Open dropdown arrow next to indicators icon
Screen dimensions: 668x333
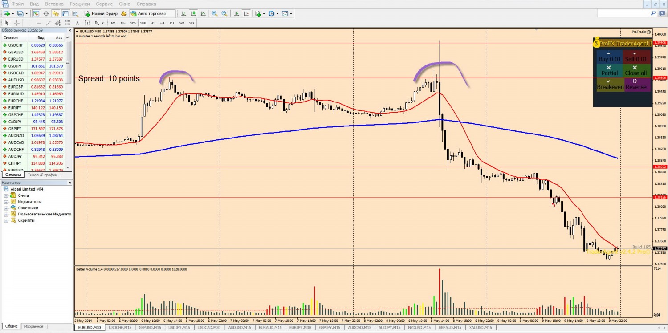pos(264,14)
